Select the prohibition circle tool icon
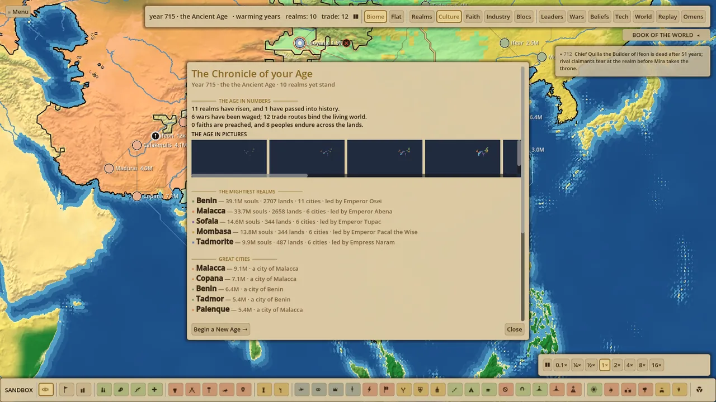 [505, 390]
